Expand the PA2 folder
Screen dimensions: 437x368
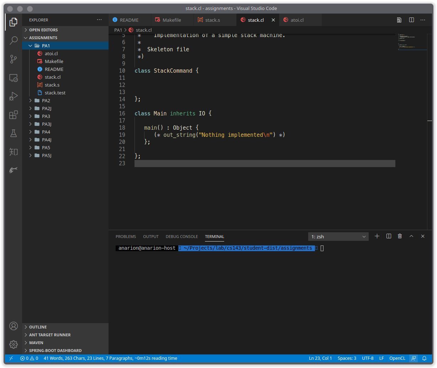click(x=46, y=100)
